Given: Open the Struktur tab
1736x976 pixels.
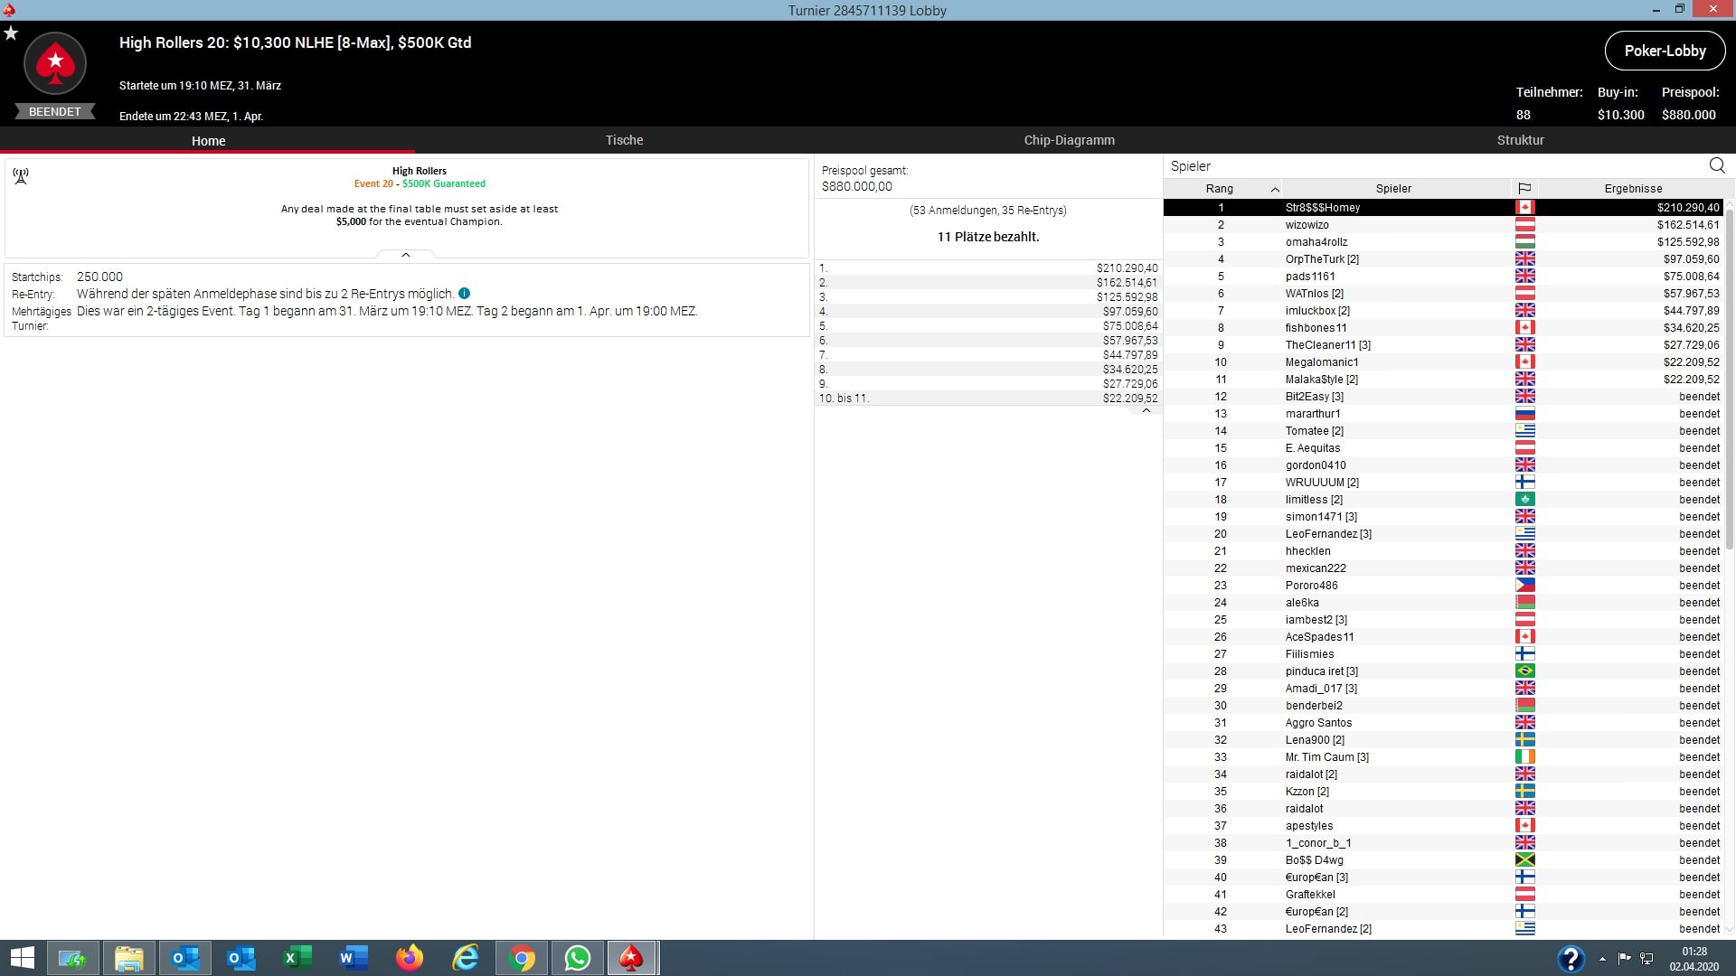Looking at the screenshot, I should [1520, 140].
